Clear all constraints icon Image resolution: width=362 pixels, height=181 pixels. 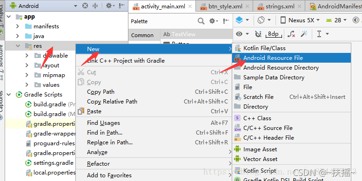coord(291,34)
